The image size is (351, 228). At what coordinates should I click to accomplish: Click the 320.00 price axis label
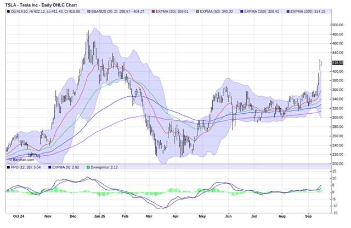338,108
